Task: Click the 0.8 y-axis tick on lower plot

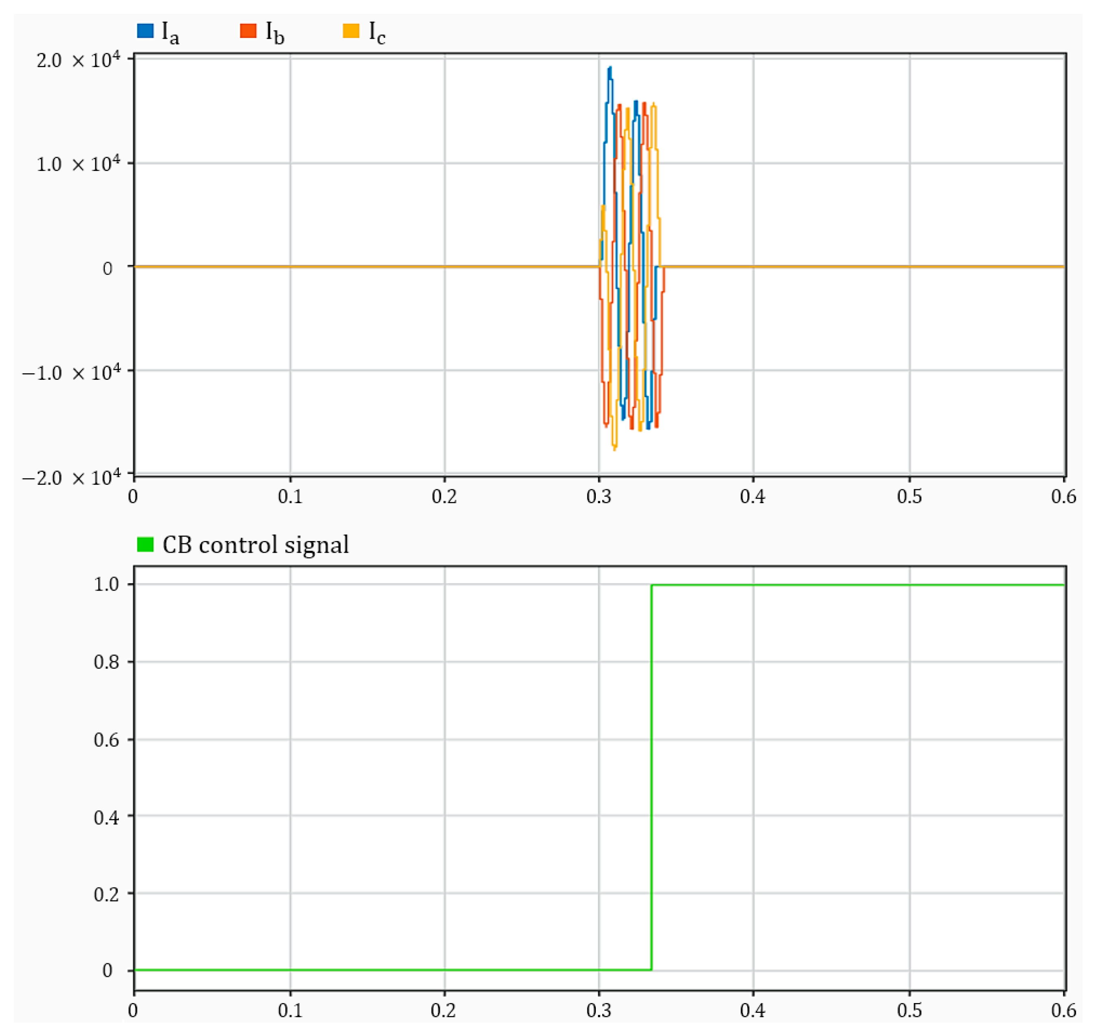Action: 106,662
